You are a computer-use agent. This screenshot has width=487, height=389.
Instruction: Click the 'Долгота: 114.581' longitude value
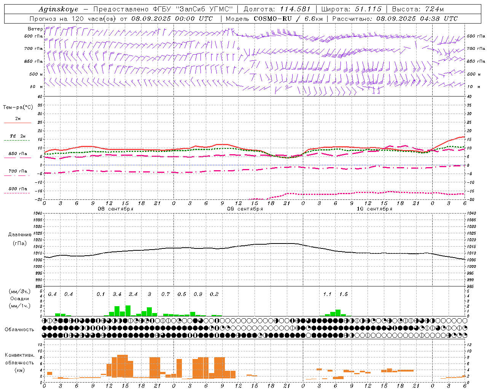[277, 9]
